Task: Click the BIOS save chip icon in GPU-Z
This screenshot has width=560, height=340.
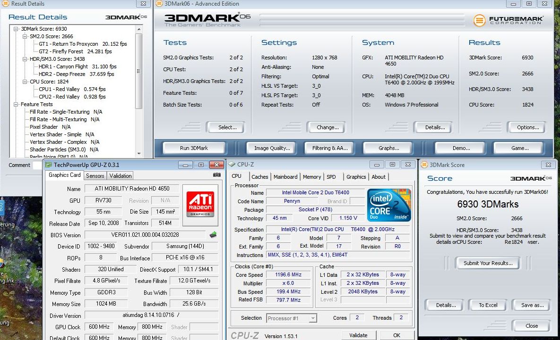Action: 213,234
